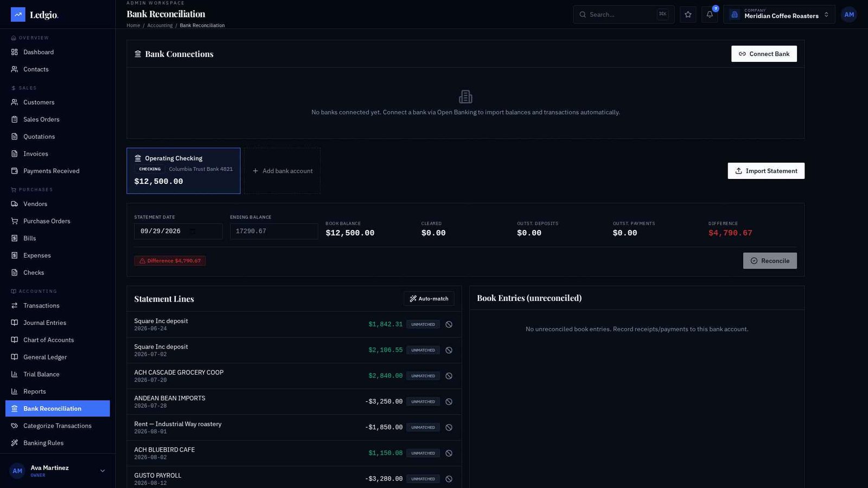Click AM avatar in top right corner
The height and width of the screenshot is (488, 868).
click(x=849, y=15)
